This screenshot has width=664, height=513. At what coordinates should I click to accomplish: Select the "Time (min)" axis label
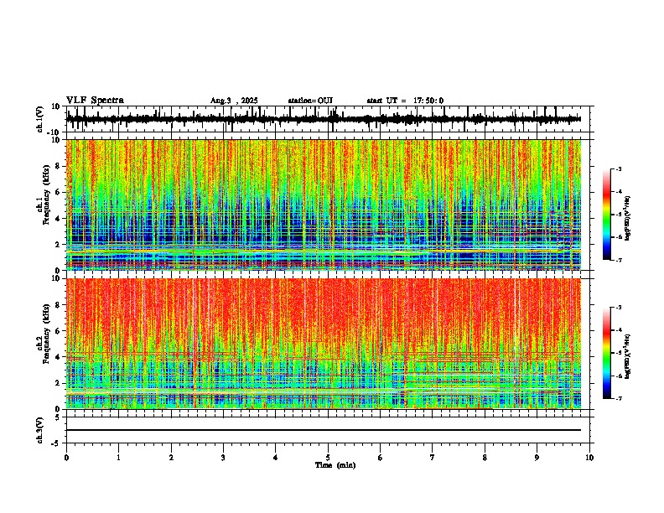335,465
